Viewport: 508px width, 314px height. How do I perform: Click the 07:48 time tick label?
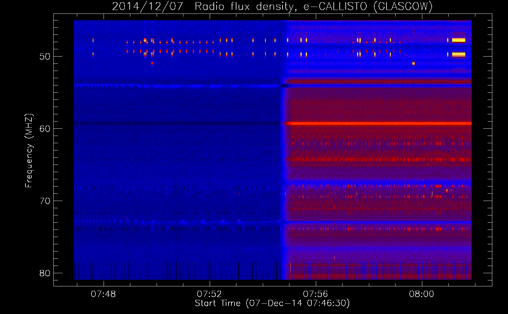click(103, 294)
